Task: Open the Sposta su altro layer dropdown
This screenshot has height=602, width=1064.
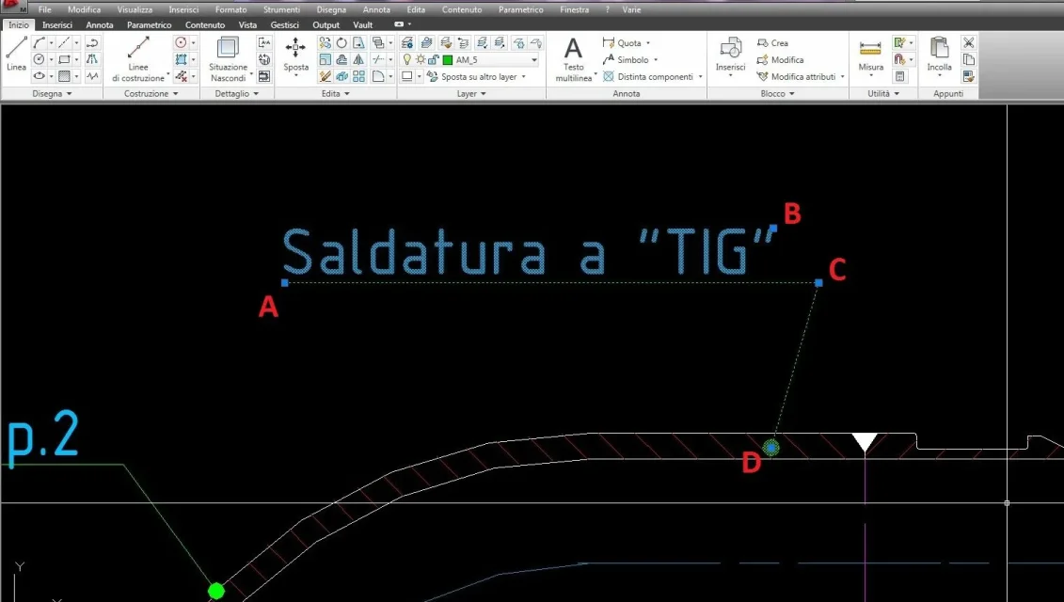Action: pyautogui.click(x=524, y=77)
